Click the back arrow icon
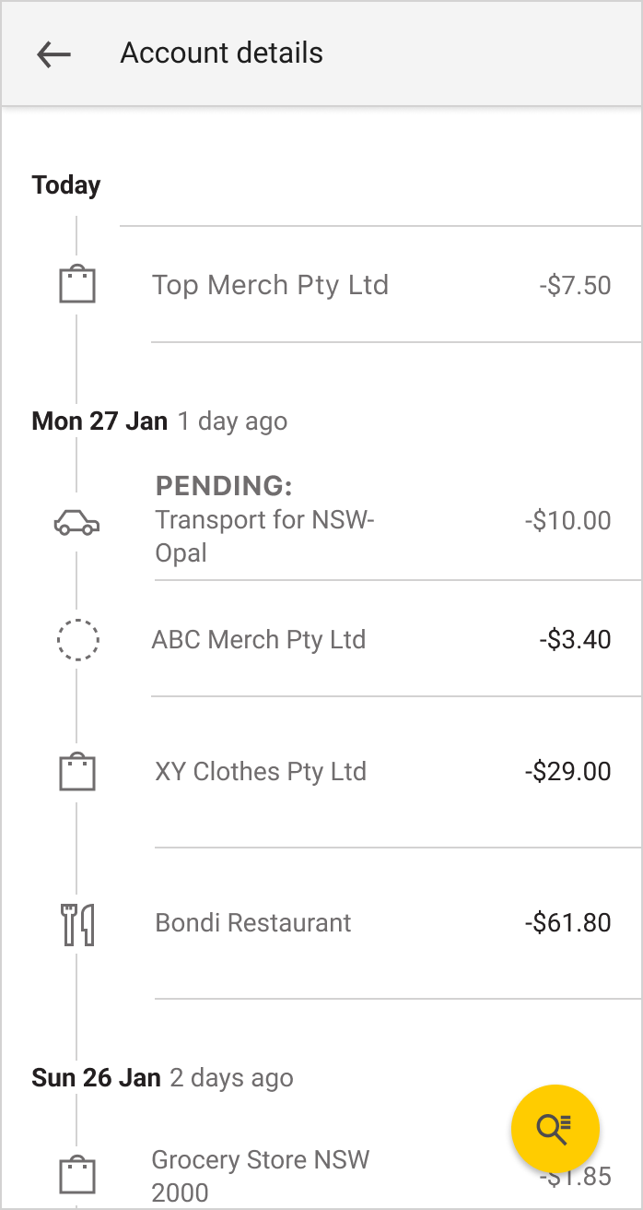 pos(53,53)
